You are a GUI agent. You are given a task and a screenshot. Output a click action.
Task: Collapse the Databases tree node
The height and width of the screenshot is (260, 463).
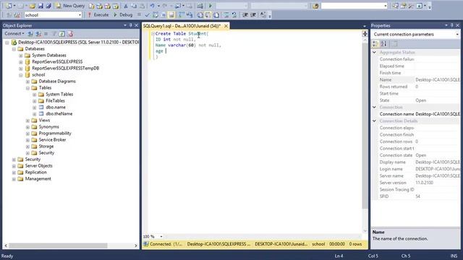14,49
